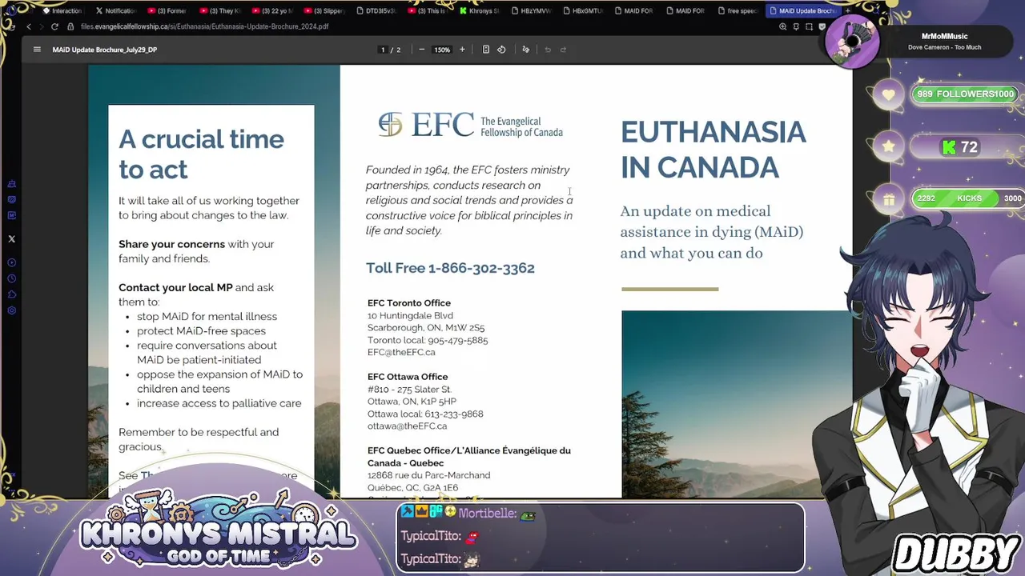Screen dimensions: 1025x576
Task: Click the 'EFC Toronto Office' heading
Action: point(409,302)
